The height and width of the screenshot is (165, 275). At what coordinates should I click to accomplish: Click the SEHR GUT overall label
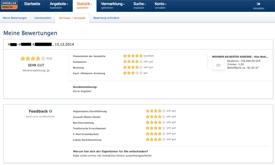pyautogui.click(x=36, y=65)
